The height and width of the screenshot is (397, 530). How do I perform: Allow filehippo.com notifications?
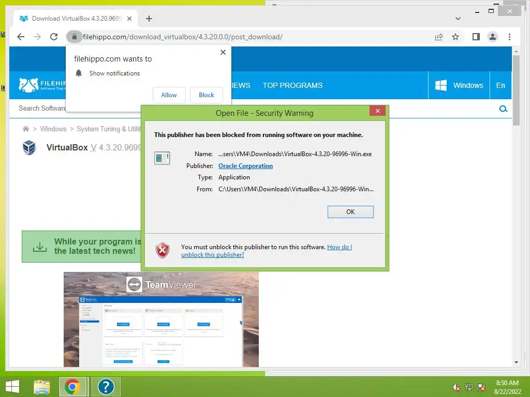[x=169, y=95]
